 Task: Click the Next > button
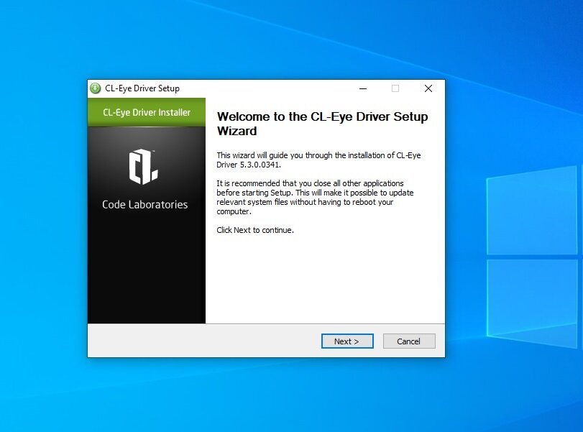347,341
